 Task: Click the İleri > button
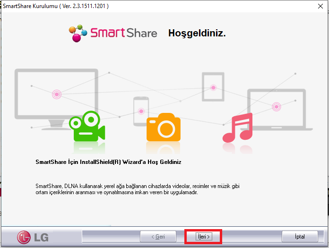[x=203, y=237]
